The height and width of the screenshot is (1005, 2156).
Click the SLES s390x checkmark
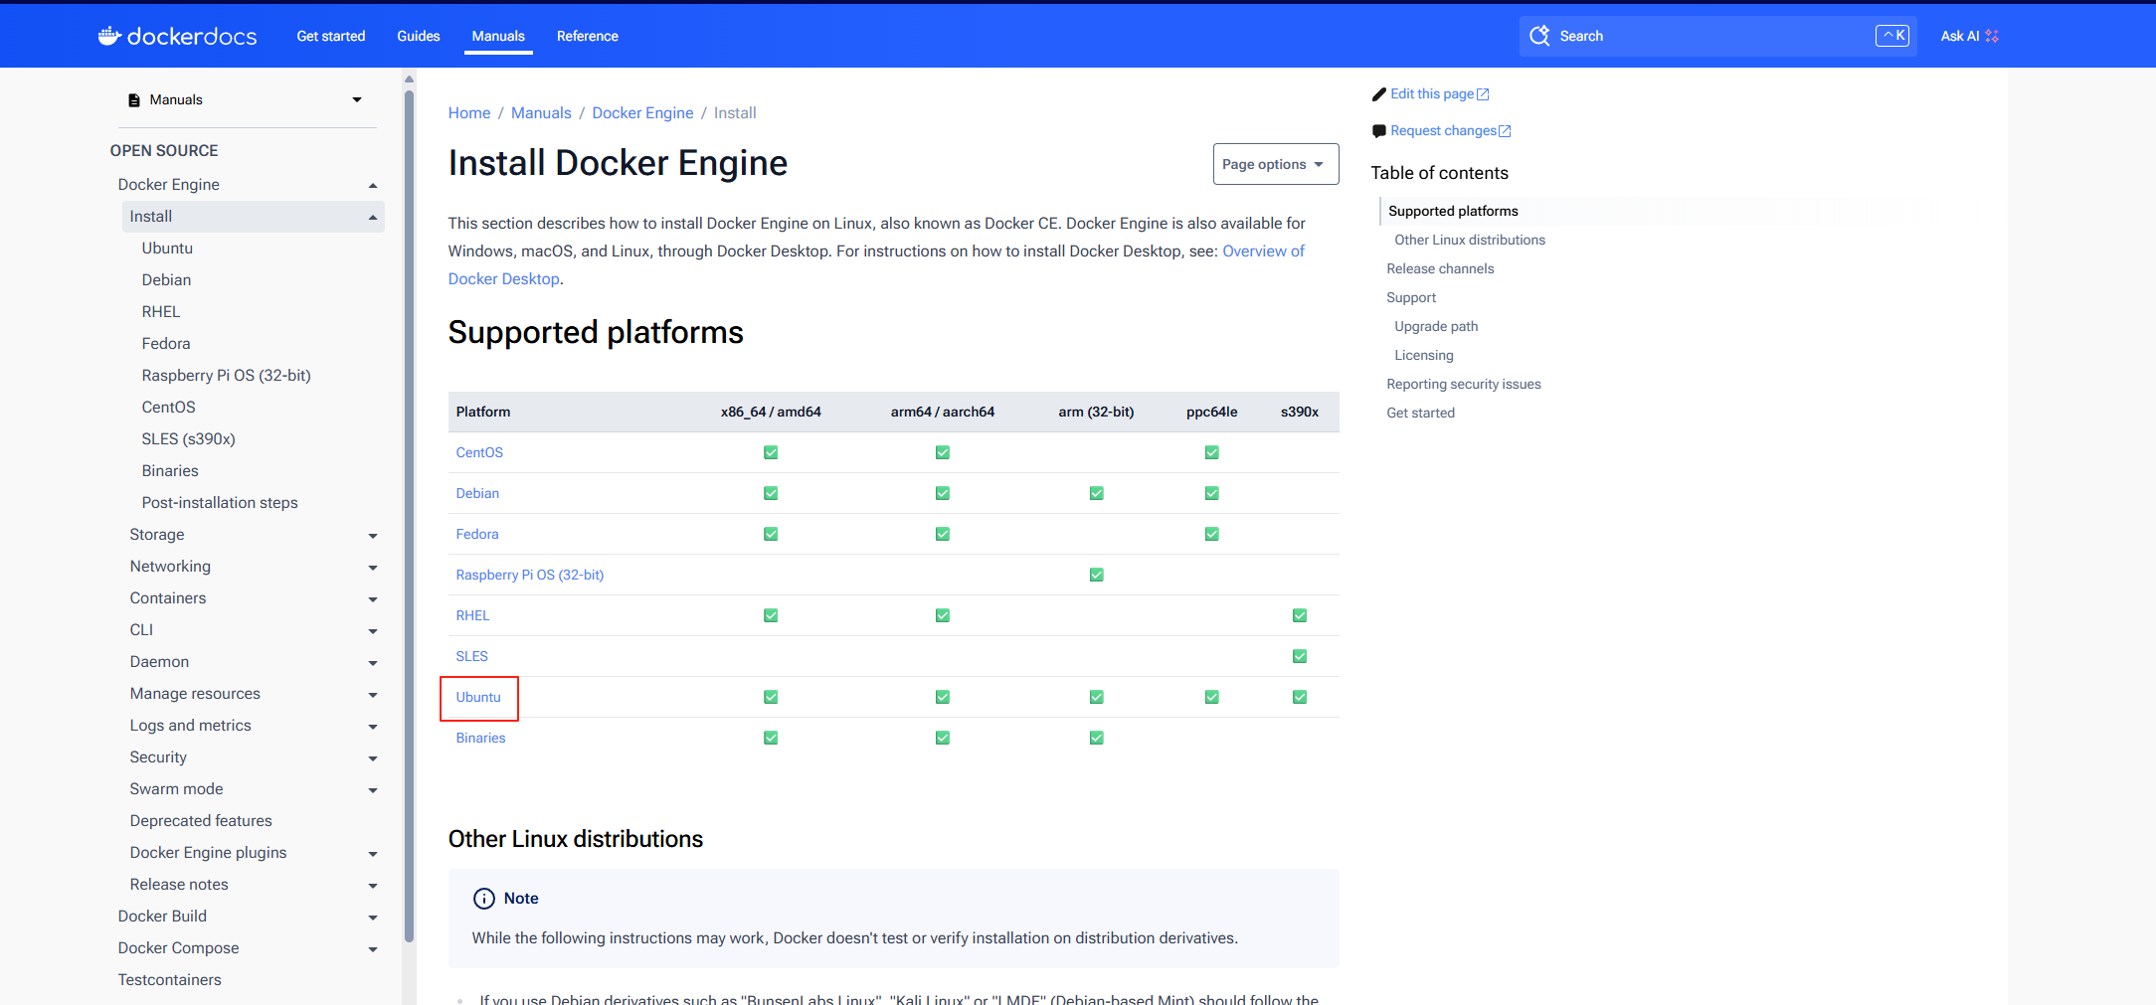click(x=1299, y=656)
